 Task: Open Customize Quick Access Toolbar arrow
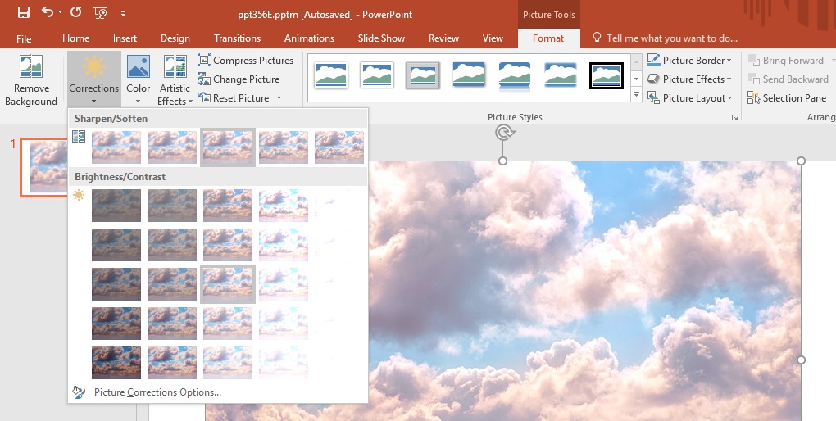123,13
